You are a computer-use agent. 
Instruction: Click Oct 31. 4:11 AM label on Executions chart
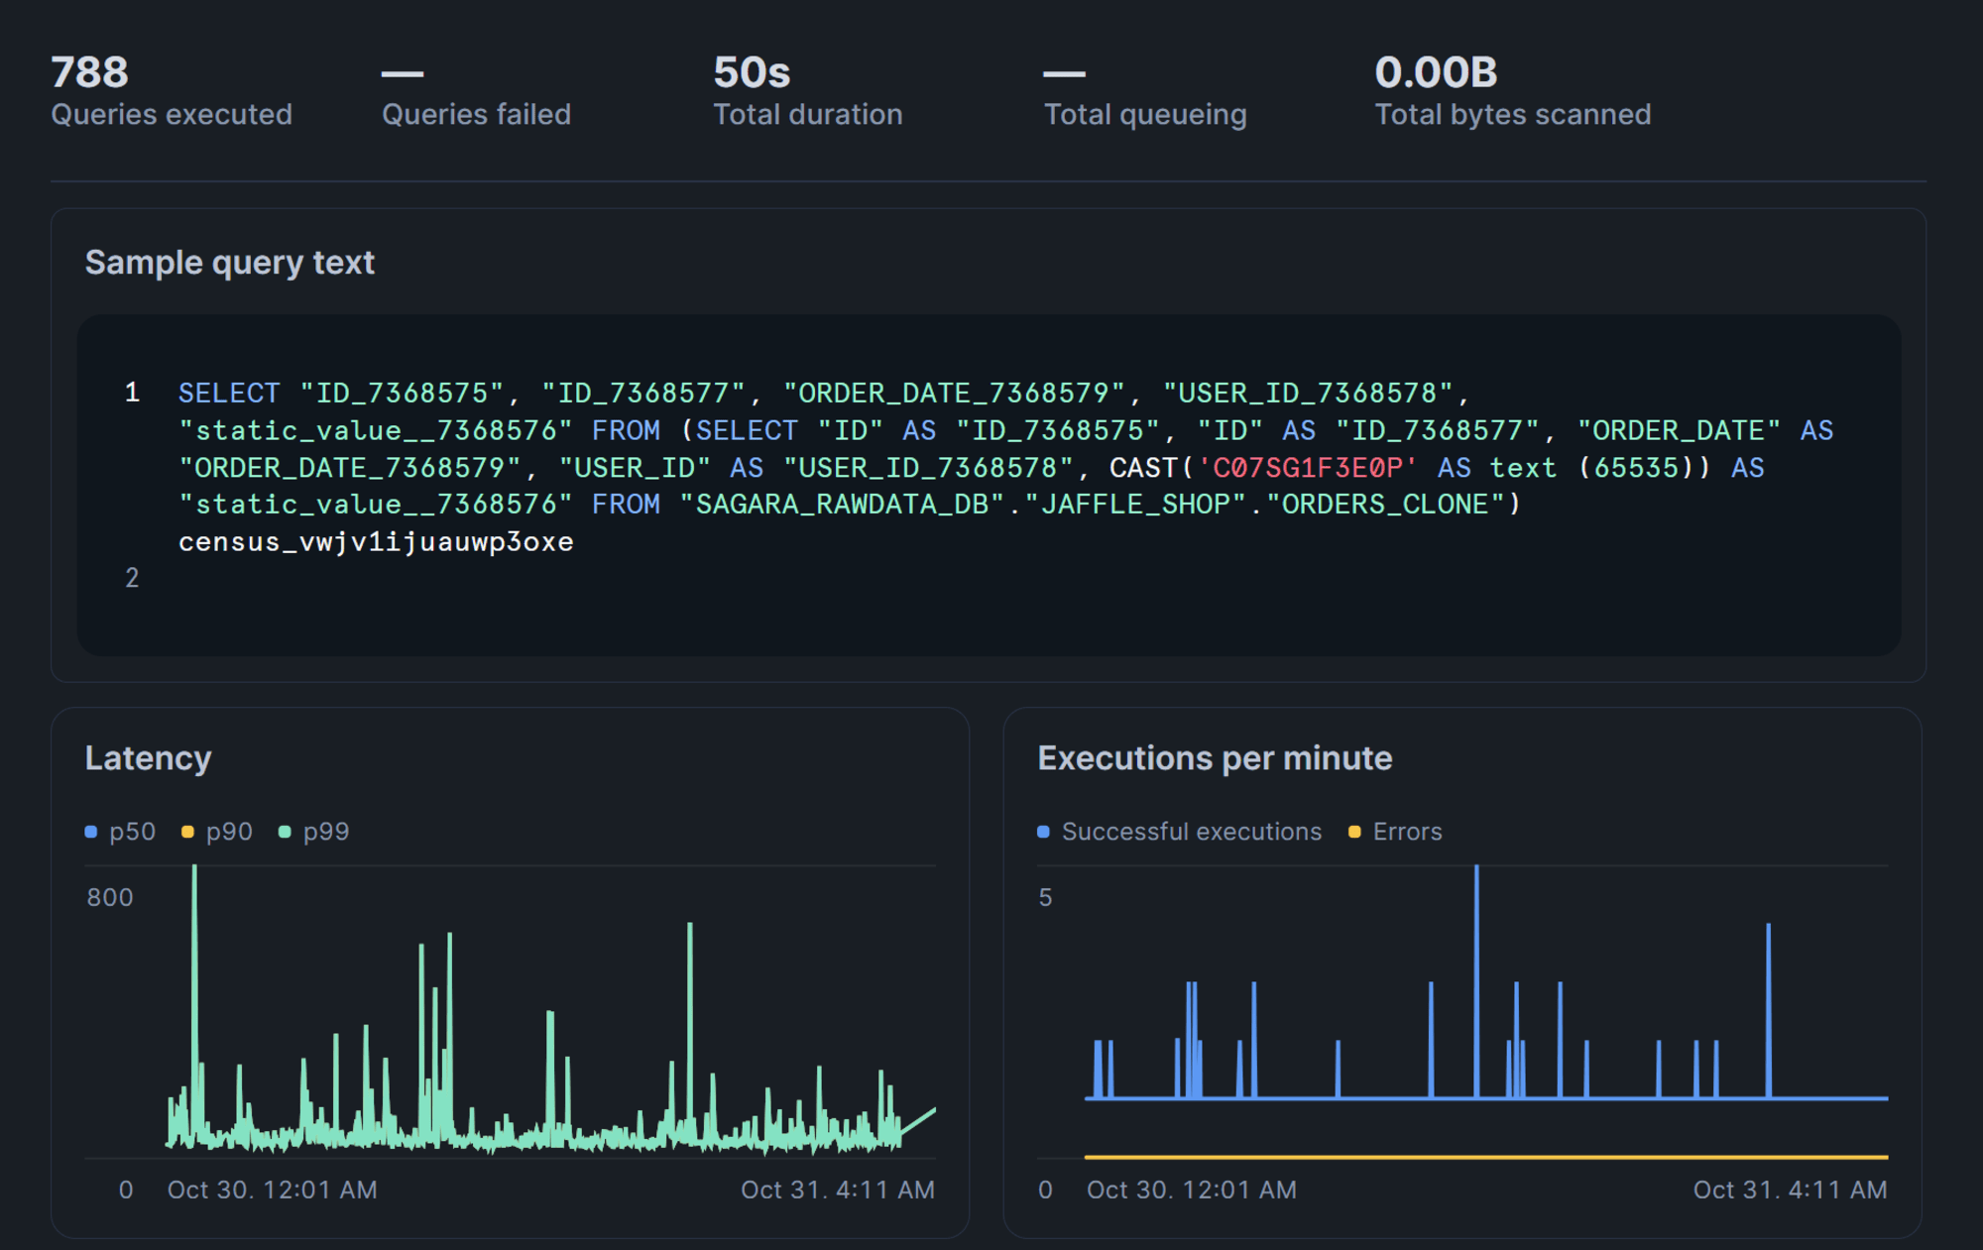(1790, 1191)
